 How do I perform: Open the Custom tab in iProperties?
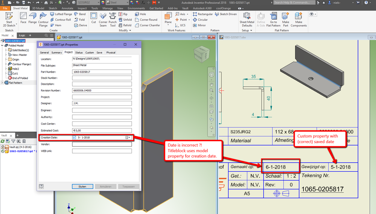(x=90, y=52)
